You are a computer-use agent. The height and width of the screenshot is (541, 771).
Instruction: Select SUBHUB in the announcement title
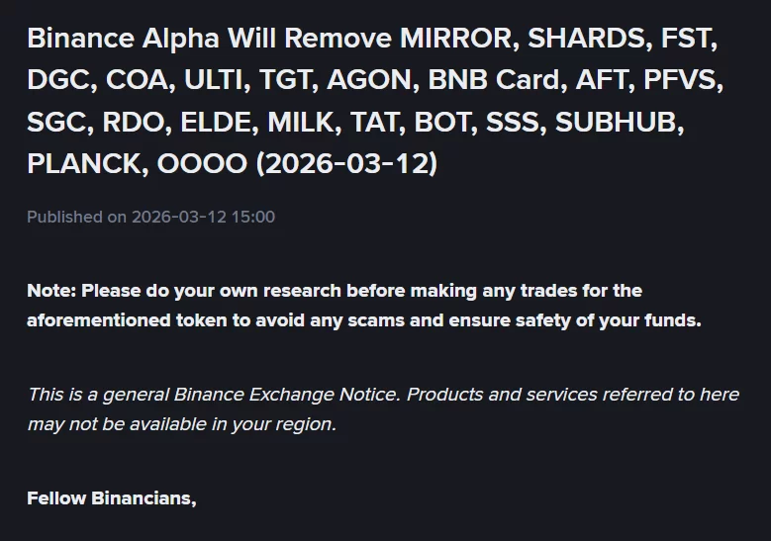tap(618, 123)
